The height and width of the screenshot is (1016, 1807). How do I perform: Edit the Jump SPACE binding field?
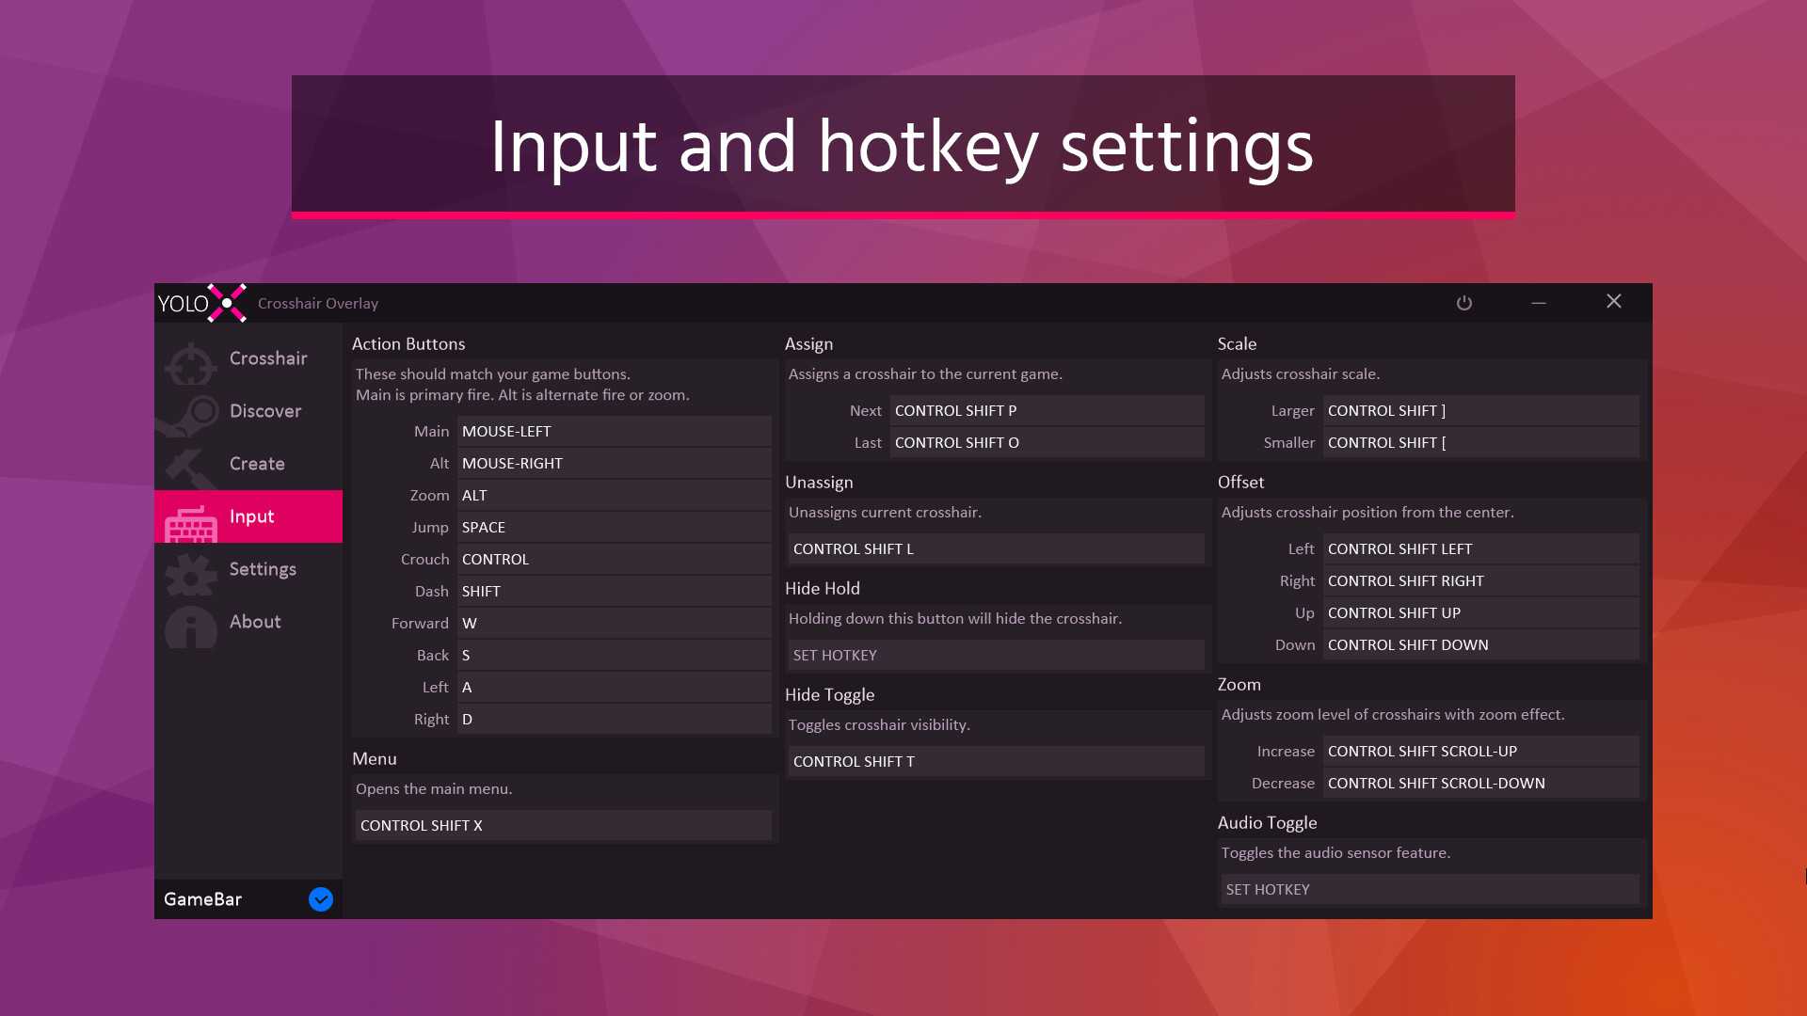click(x=614, y=527)
